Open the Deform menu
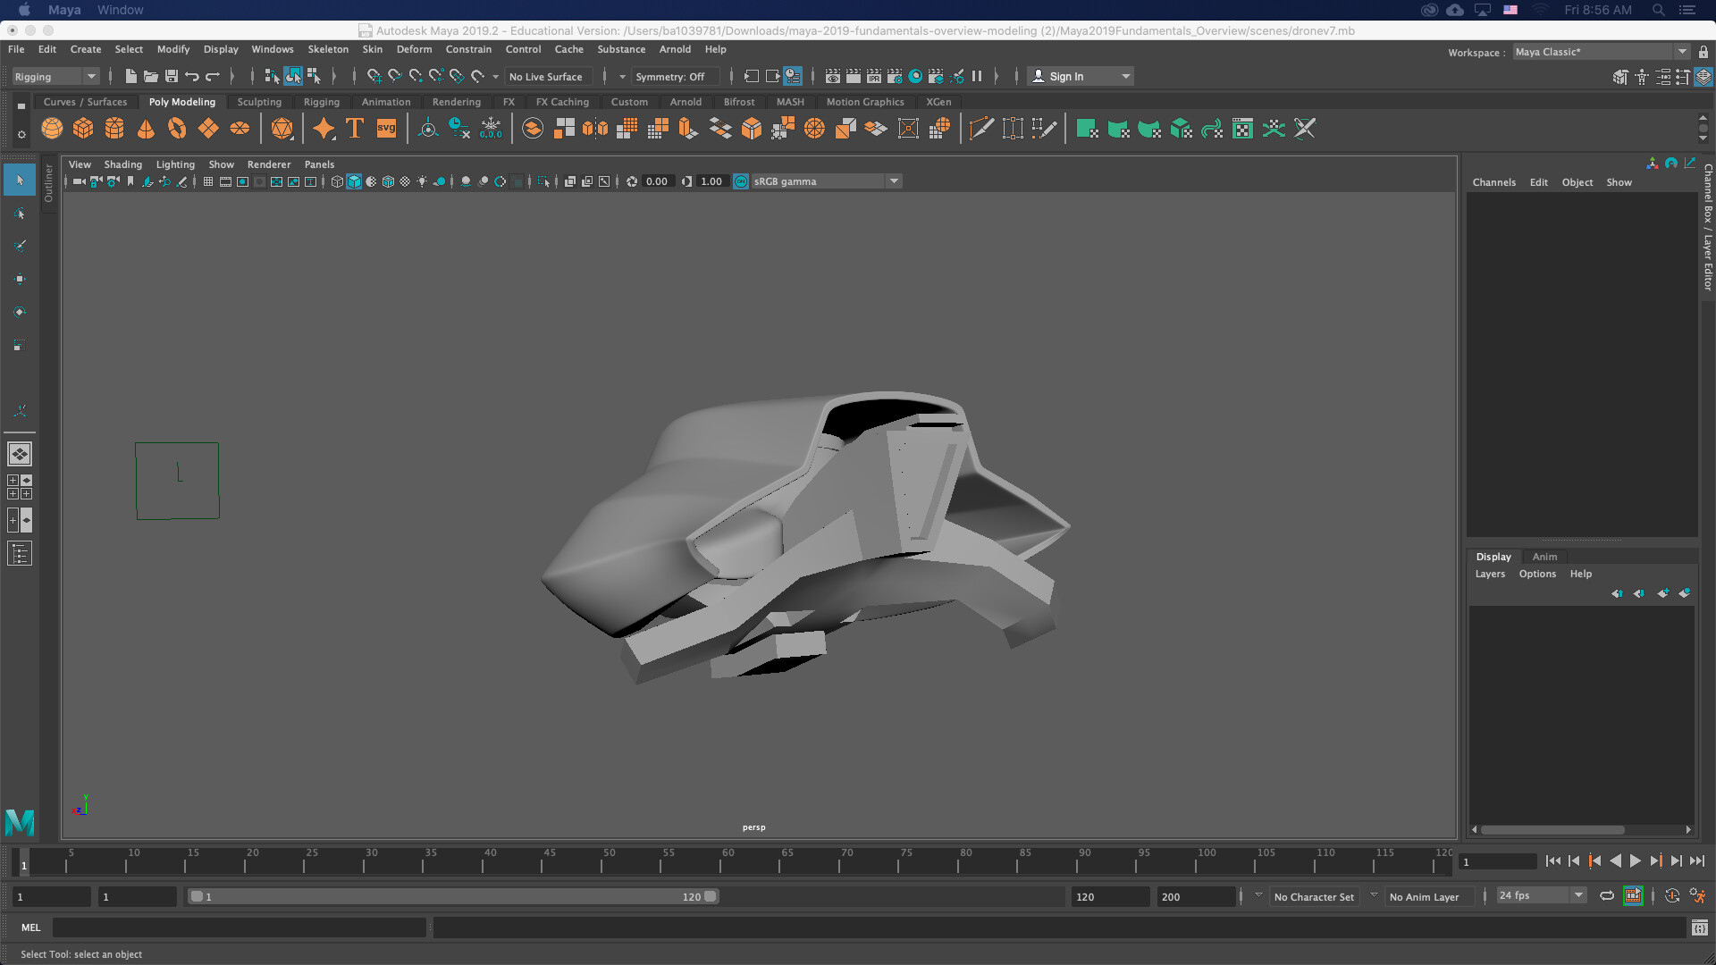1716x965 pixels. [x=414, y=49]
